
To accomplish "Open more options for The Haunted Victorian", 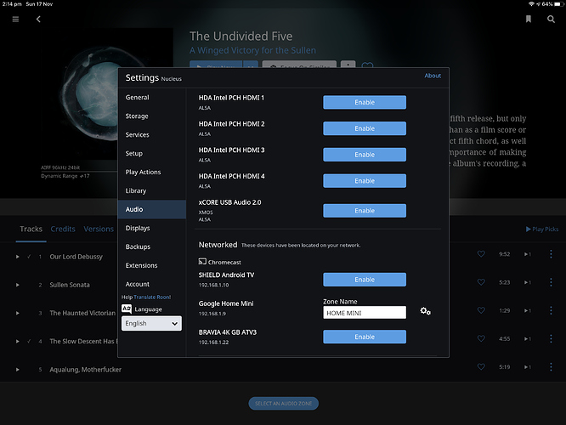I will click(x=551, y=310).
